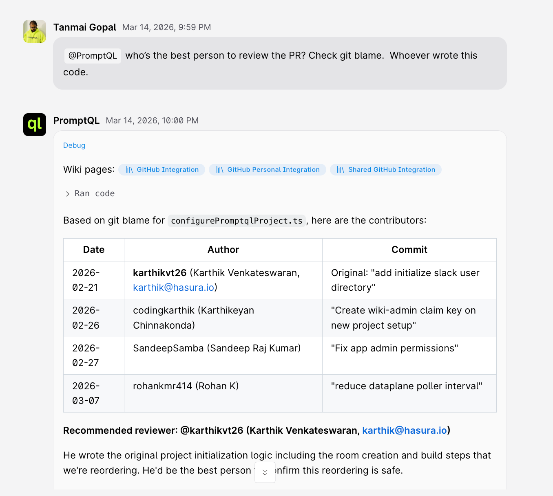Open Shared GitHub Integration wiki chip
Screen dimensions: 553x496
(392, 170)
